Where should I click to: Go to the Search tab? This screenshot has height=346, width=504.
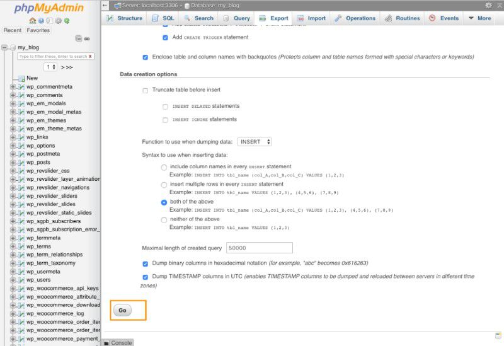coord(198,18)
